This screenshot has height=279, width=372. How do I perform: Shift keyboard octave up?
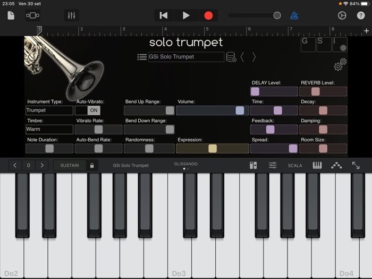[42, 165]
